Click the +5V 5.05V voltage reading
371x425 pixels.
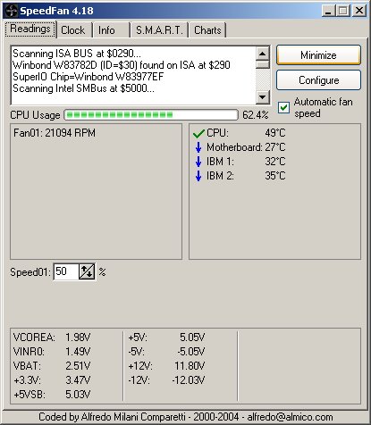point(166,337)
